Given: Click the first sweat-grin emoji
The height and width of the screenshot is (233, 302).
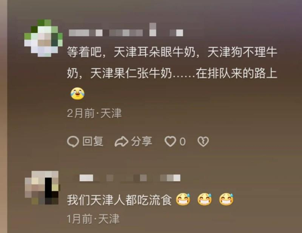Looking at the screenshot, I should click(183, 199).
